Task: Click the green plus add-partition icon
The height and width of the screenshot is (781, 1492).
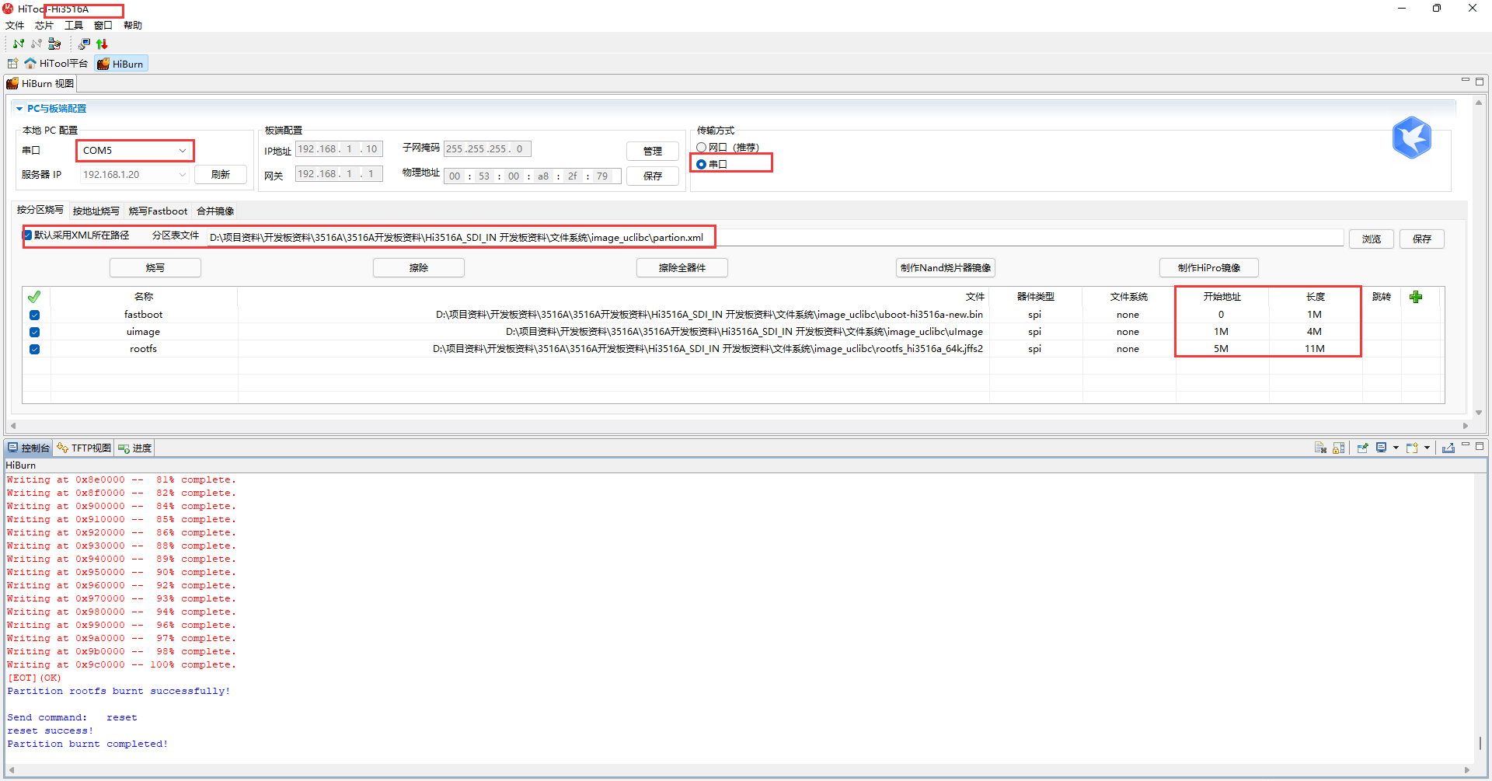Action: (1416, 297)
